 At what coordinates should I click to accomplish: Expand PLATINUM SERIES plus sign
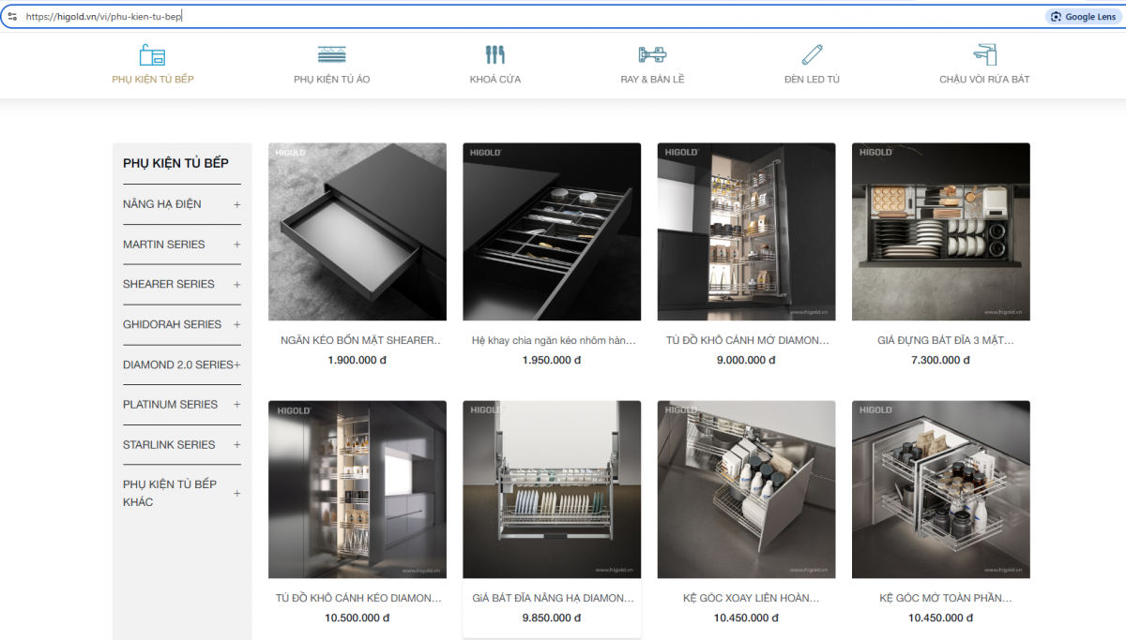tap(237, 405)
